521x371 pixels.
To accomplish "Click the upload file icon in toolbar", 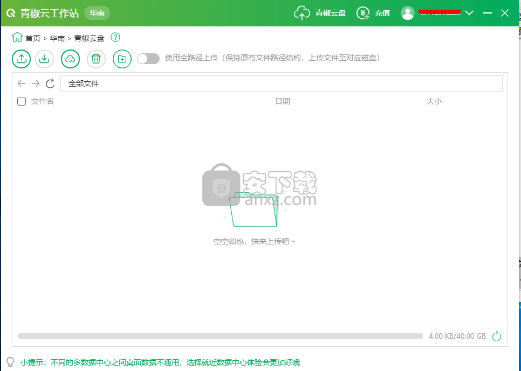I will click(x=21, y=59).
